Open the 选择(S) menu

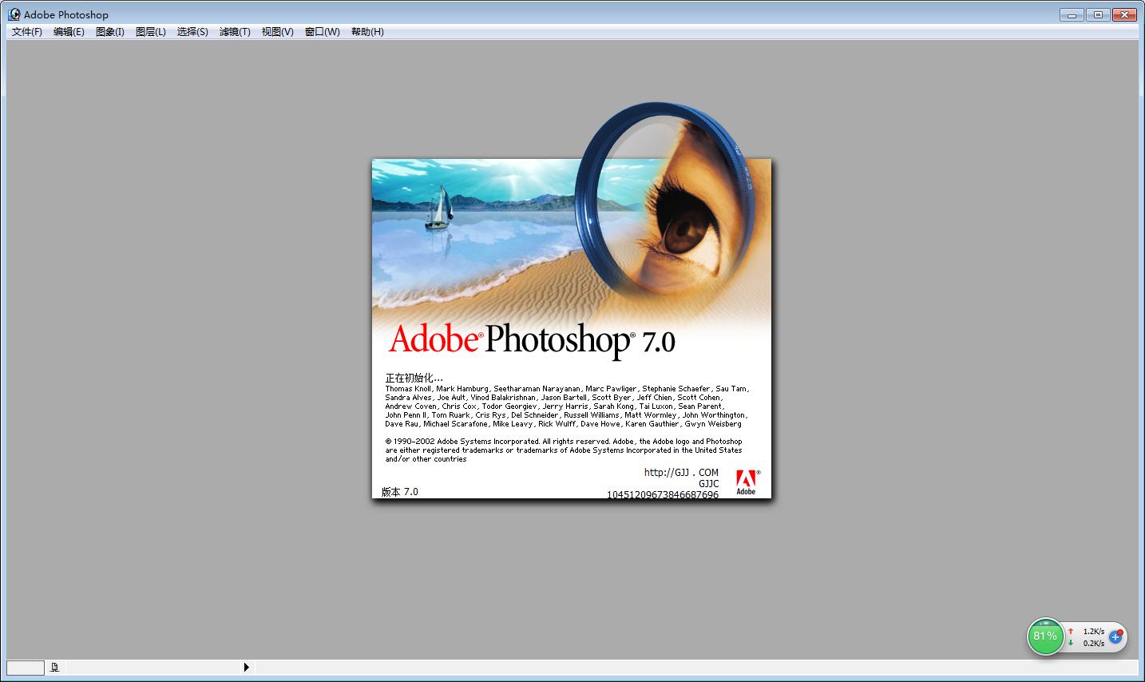(x=192, y=32)
